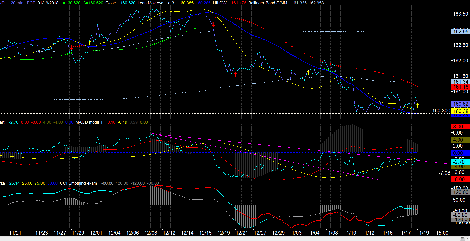Screen dimensions: 470x241
Task: Click the horizontal scrollbar thumb grip
Action: pos(462,238)
